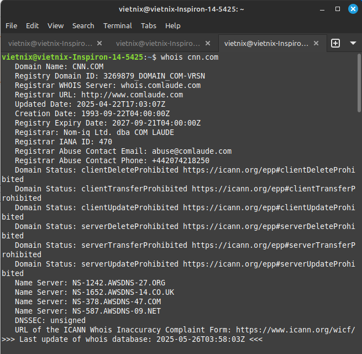Click the Expiry Date '2027-09-21T04:00:00Z'
The height and width of the screenshot is (354, 362).
[x=156, y=123]
